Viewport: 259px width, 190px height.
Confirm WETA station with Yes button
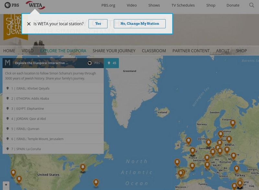coord(98,24)
